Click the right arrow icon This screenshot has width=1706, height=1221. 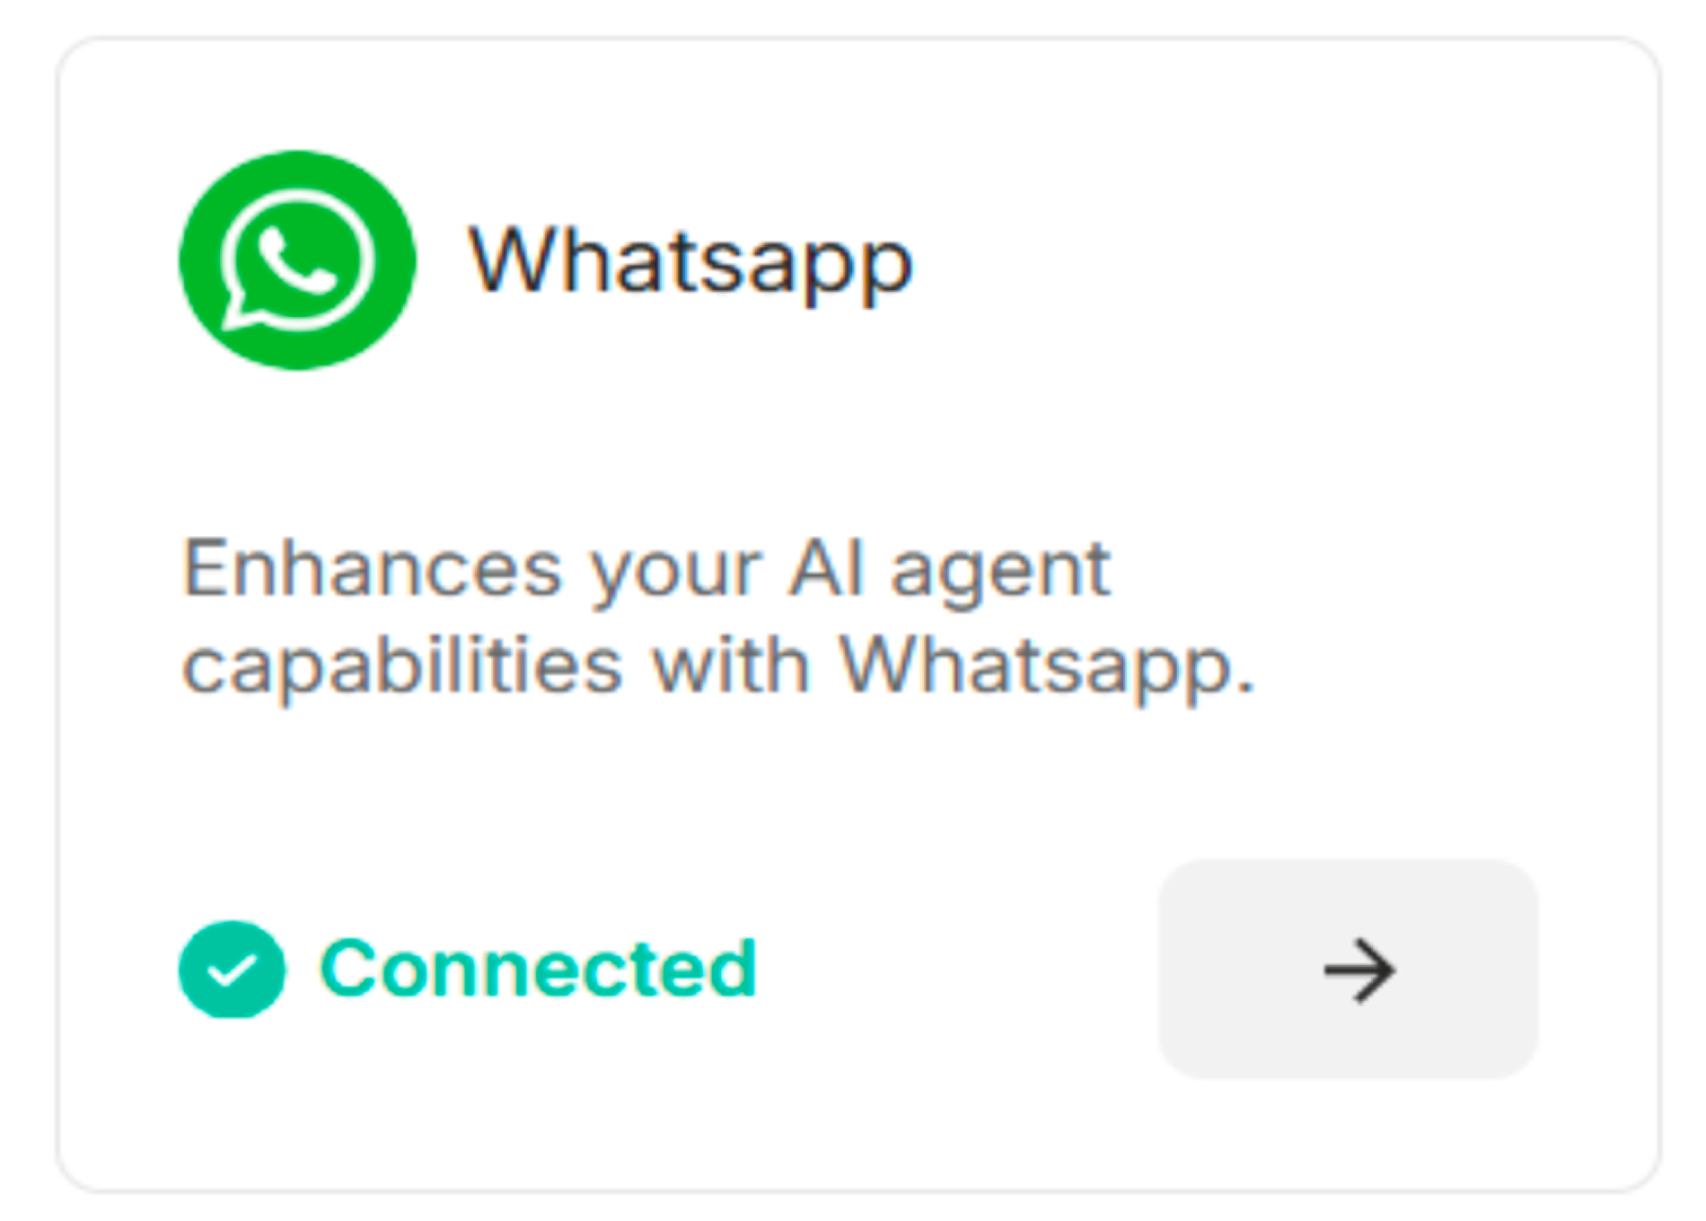(x=1359, y=970)
